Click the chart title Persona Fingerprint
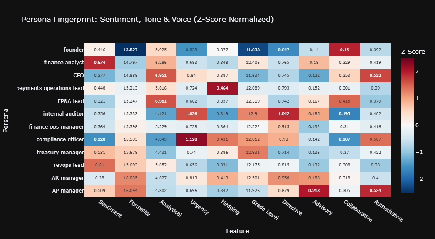Screen dimensions: 435x239 click(147, 19)
